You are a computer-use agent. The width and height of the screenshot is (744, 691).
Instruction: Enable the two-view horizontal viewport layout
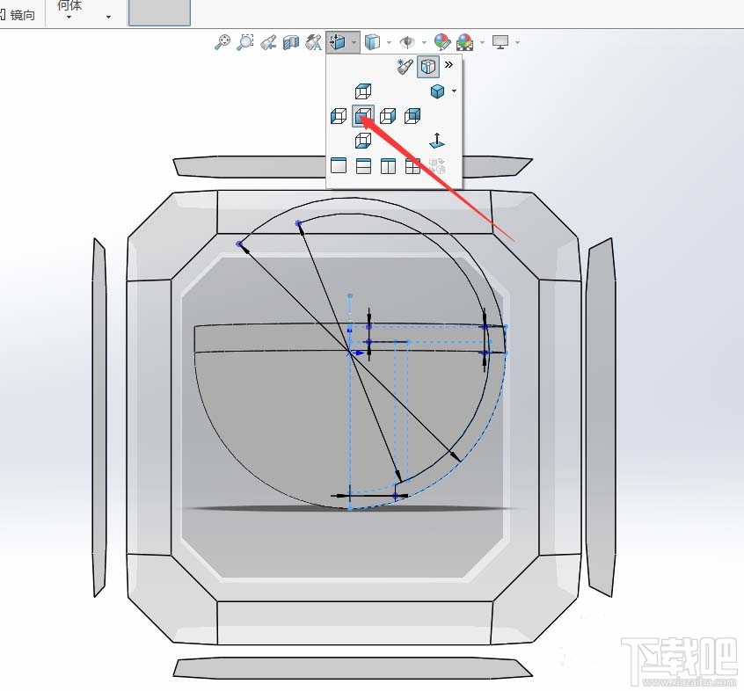(363, 165)
